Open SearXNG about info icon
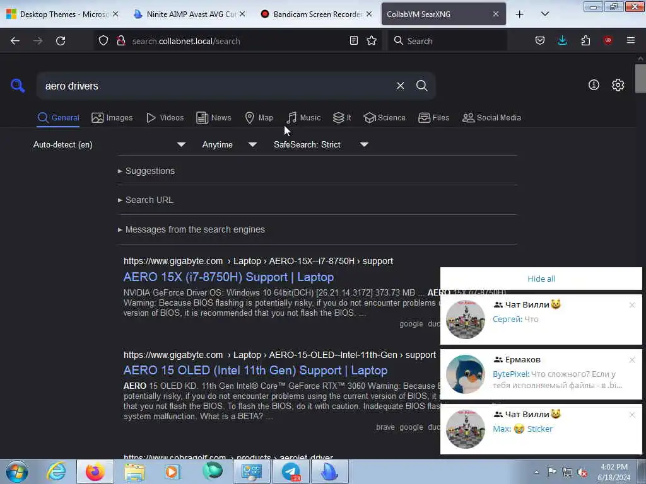This screenshot has width=646, height=484. (594, 85)
